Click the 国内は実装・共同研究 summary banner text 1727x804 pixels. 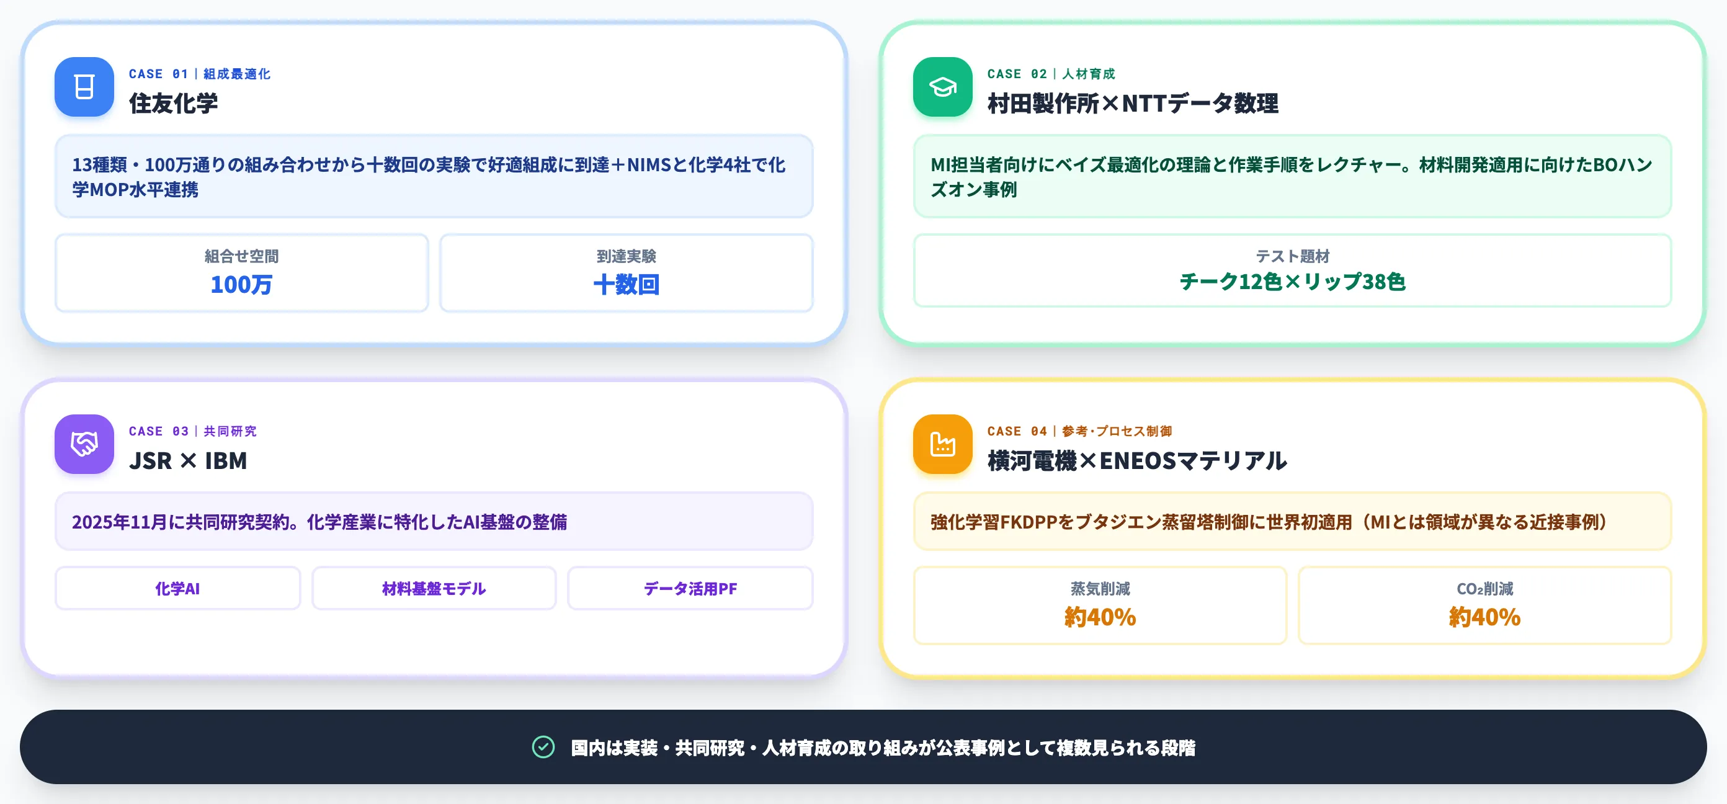[x=882, y=747]
